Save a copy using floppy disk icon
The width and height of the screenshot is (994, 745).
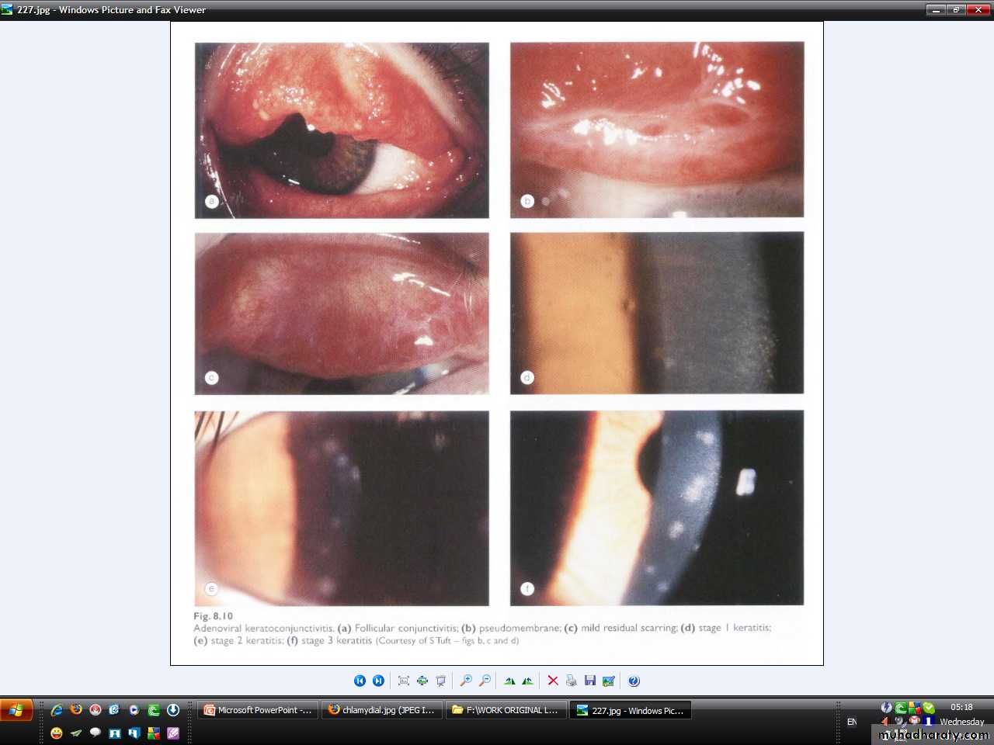590,681
